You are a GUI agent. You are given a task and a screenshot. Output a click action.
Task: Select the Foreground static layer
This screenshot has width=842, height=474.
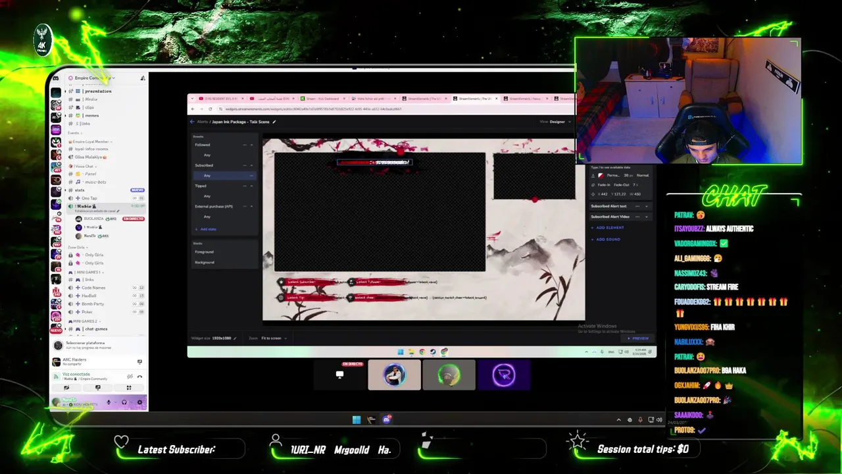(x=204, y=252)
